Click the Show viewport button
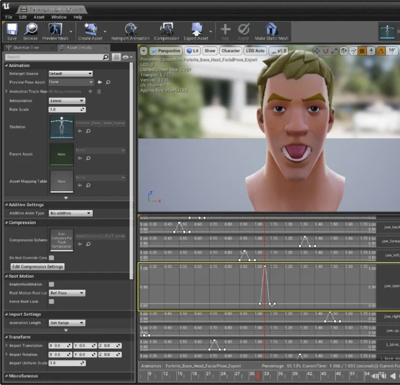Screen dimensions: 400x385 [210, 51]
